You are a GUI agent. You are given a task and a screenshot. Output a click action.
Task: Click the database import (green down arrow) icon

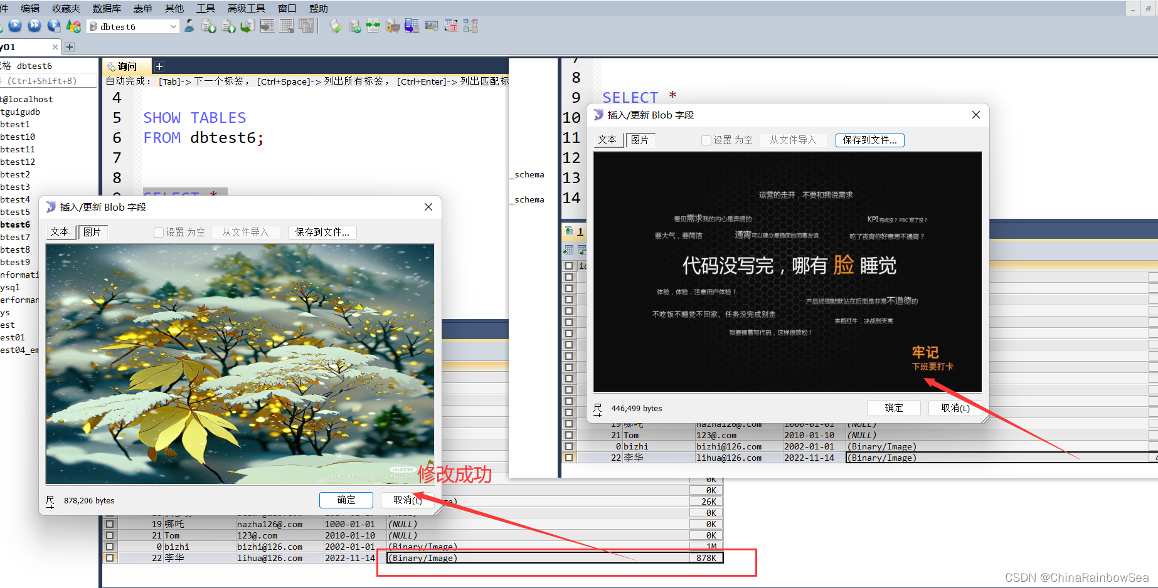pos(208,26)
